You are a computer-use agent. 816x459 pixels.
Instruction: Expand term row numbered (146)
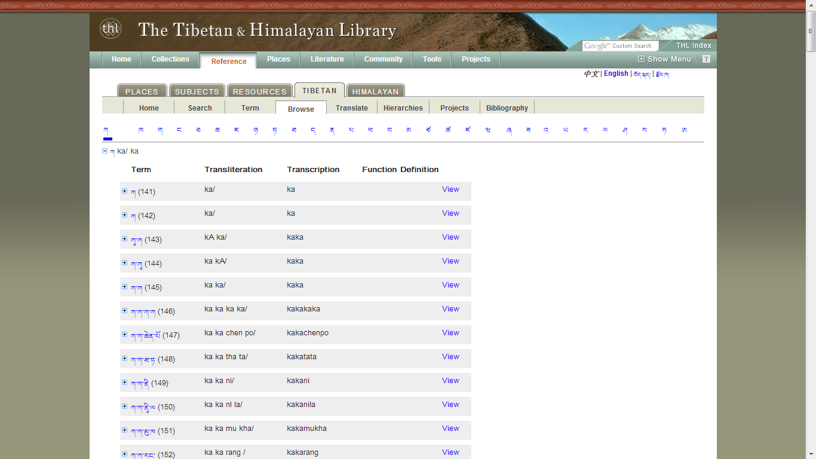click(124, 311)
